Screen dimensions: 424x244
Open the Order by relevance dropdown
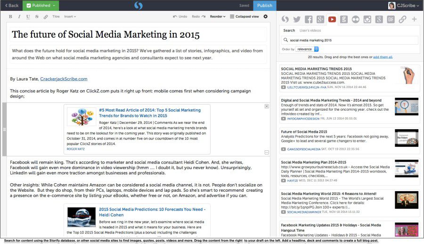pos(307,49)
